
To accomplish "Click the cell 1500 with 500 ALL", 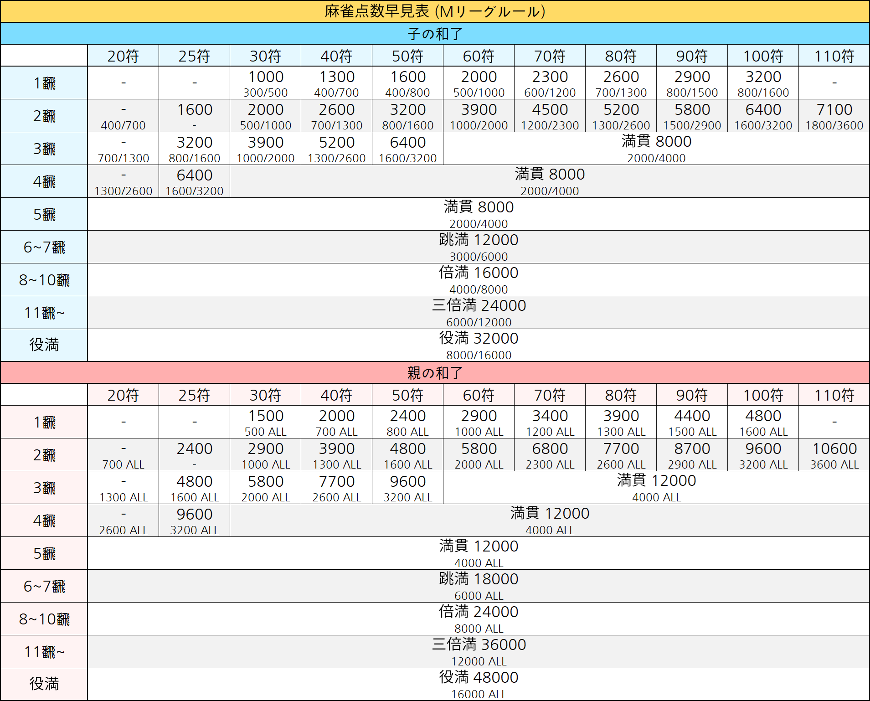I will coord(265,422).
